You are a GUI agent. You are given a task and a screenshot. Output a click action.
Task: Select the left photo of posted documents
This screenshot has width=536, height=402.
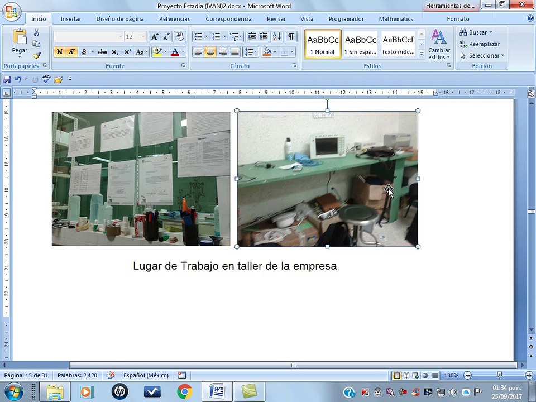(x=141, y=179)
